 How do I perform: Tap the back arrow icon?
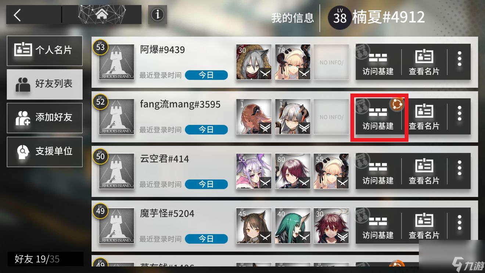point(17,15)
